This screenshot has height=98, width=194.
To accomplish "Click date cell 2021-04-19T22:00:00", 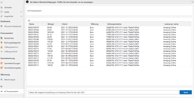I will point(69,65).
